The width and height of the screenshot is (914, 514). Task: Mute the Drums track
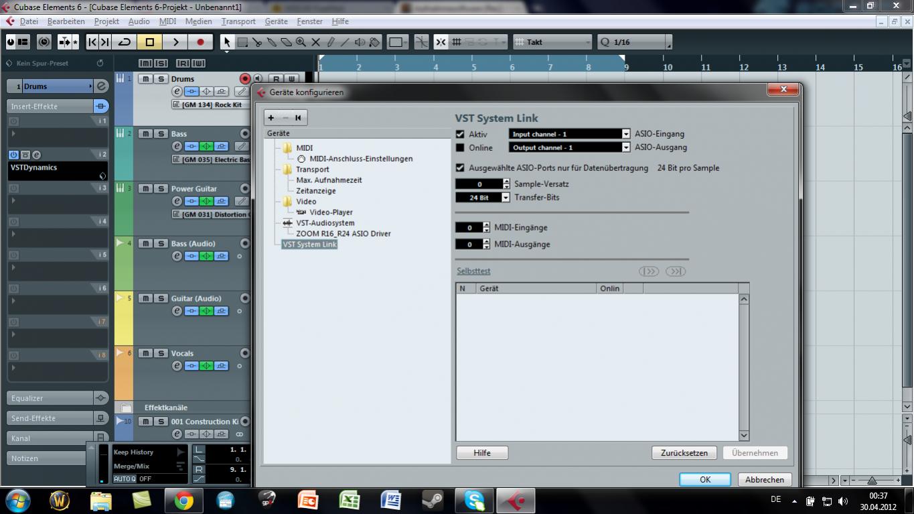(145, 79)
